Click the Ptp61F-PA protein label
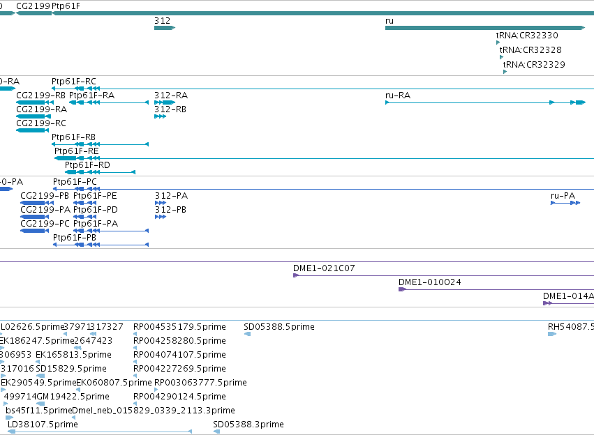Screen dimensions: 594x435 click(96, 224)
